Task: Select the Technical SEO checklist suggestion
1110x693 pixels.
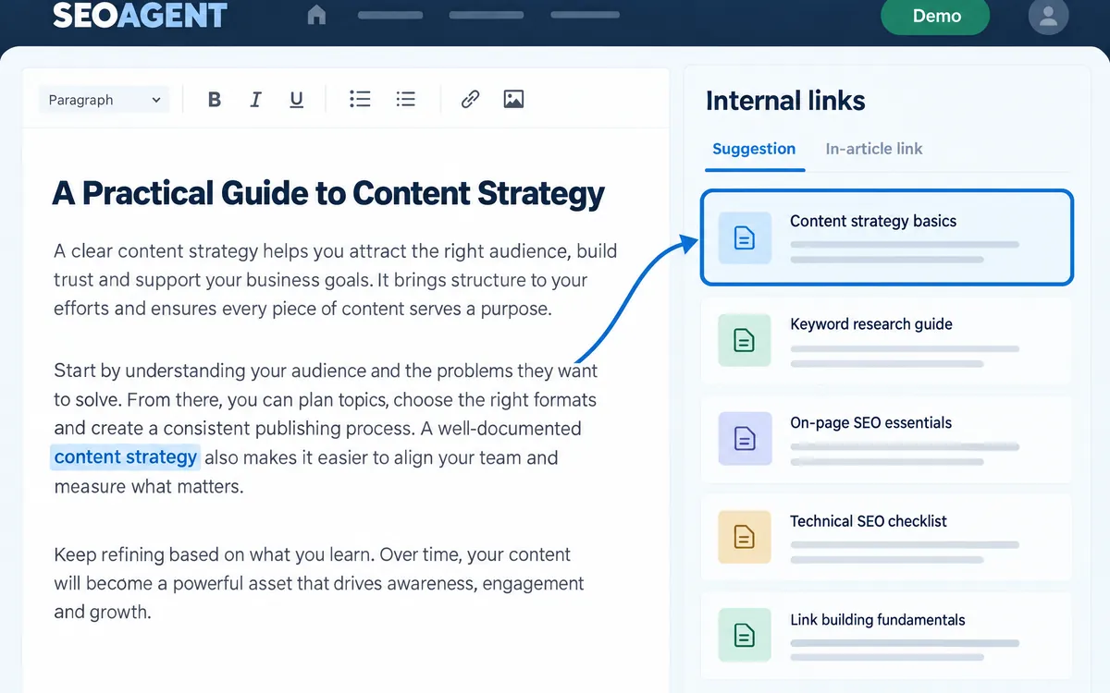Action: tap(886, 537)
